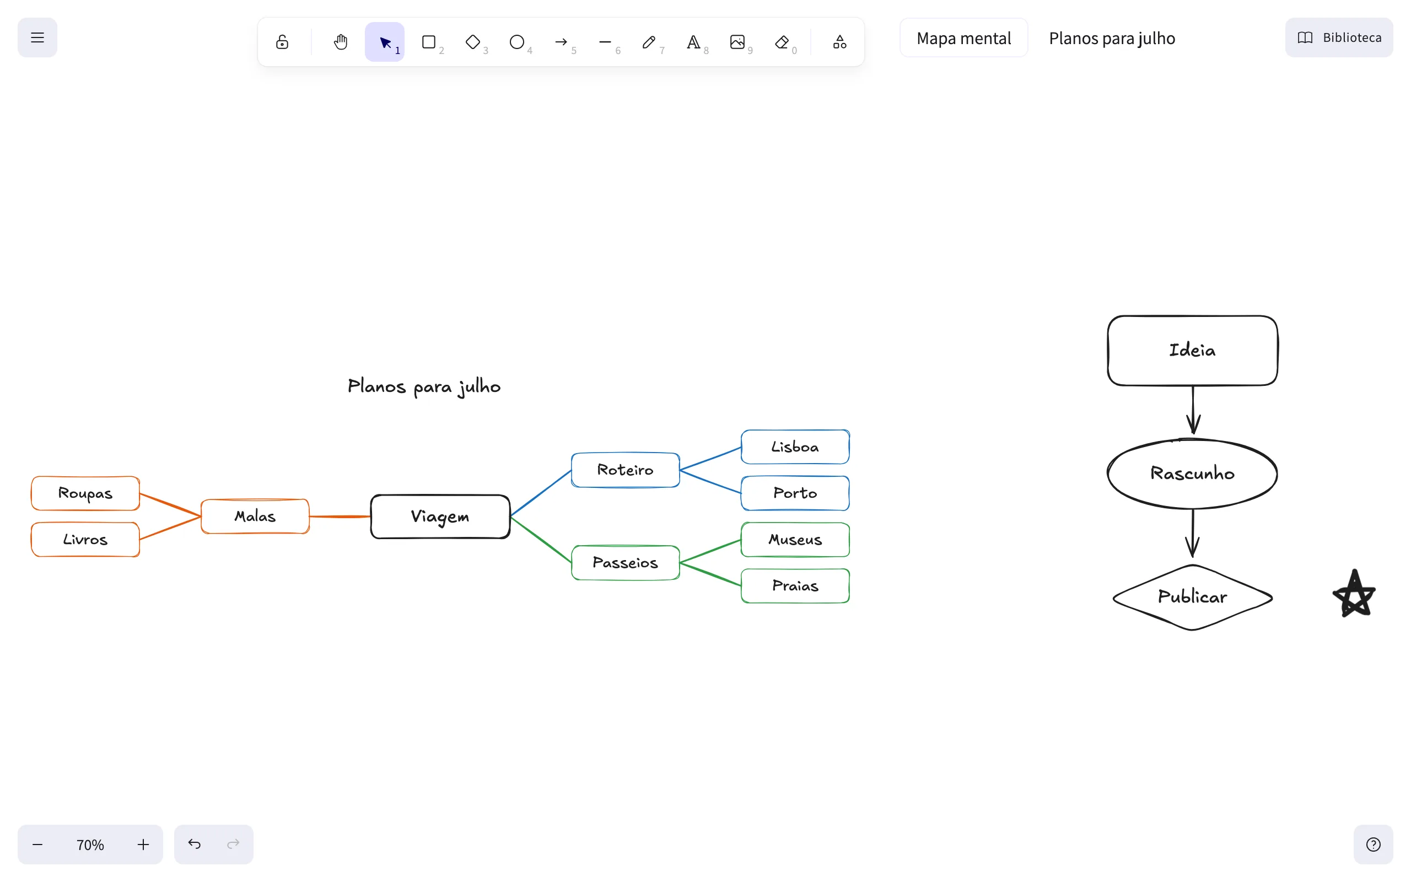This screenshot has width=1411, height=882.
Task: Select the Museus node
Action: tap(795, 540)
